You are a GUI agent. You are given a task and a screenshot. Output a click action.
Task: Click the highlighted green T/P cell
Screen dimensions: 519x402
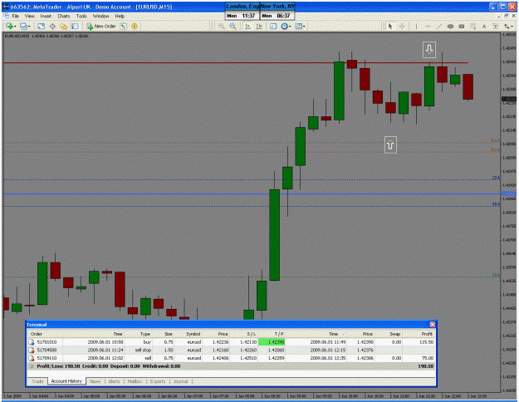coord(272,341)
